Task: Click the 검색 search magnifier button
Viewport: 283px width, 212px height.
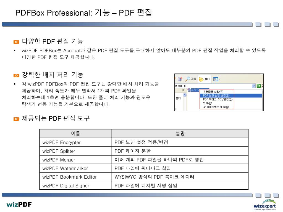Action: (191, 79)
